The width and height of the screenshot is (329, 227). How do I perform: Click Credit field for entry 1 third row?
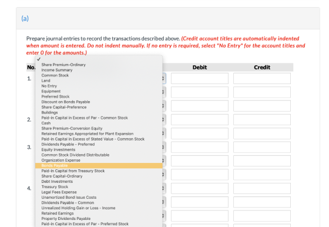[262, 106]
